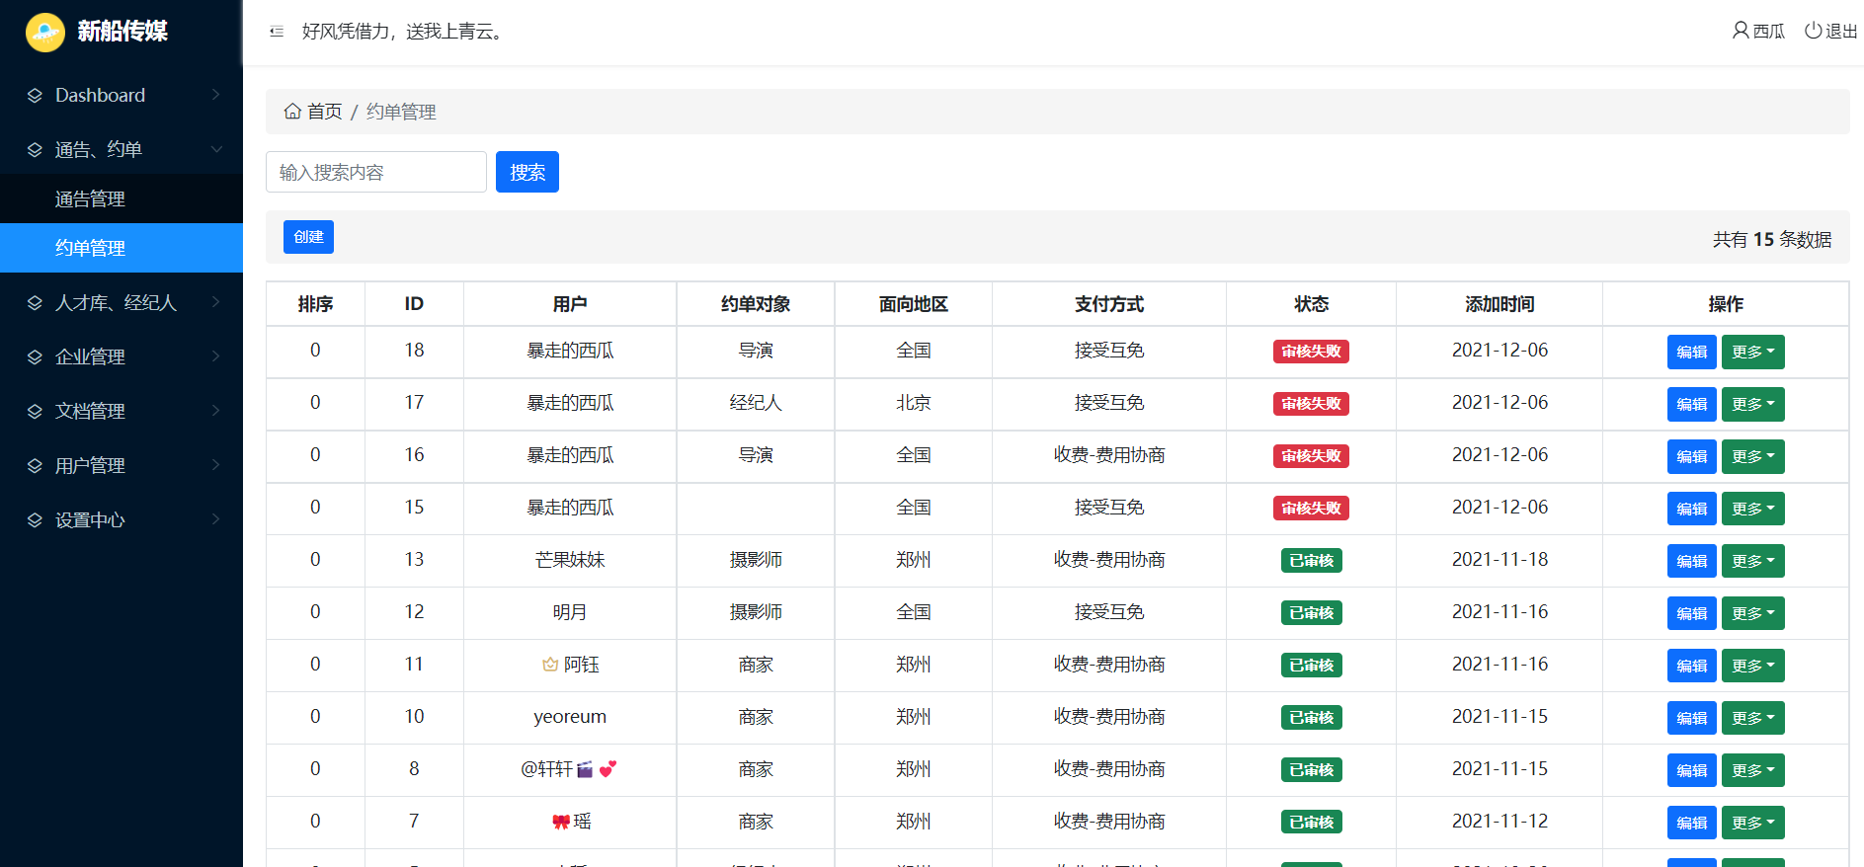Select 通告管理 in the sidebar submenu
Screen dimensions: 1864x867
[x=90, y=198]
